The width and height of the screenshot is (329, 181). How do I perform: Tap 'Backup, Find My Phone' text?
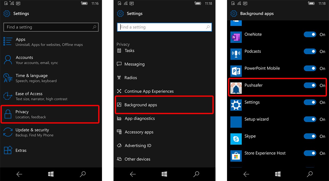(x=35, y=135)
